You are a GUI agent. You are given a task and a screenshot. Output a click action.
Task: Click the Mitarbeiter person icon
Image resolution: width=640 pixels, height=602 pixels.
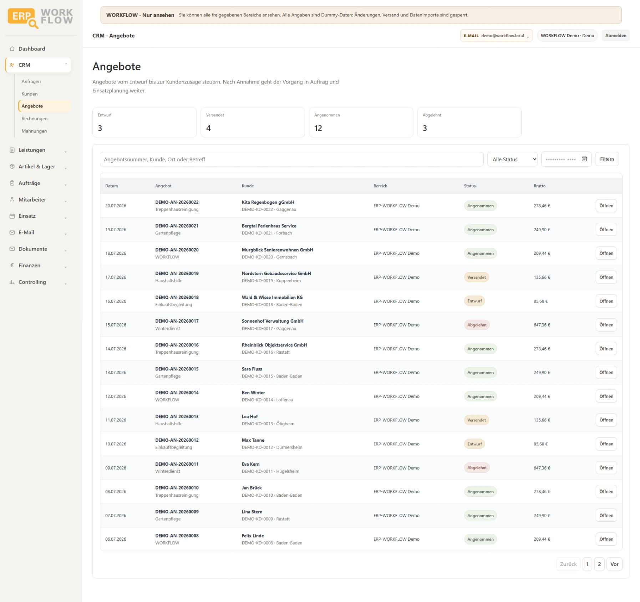12,199
